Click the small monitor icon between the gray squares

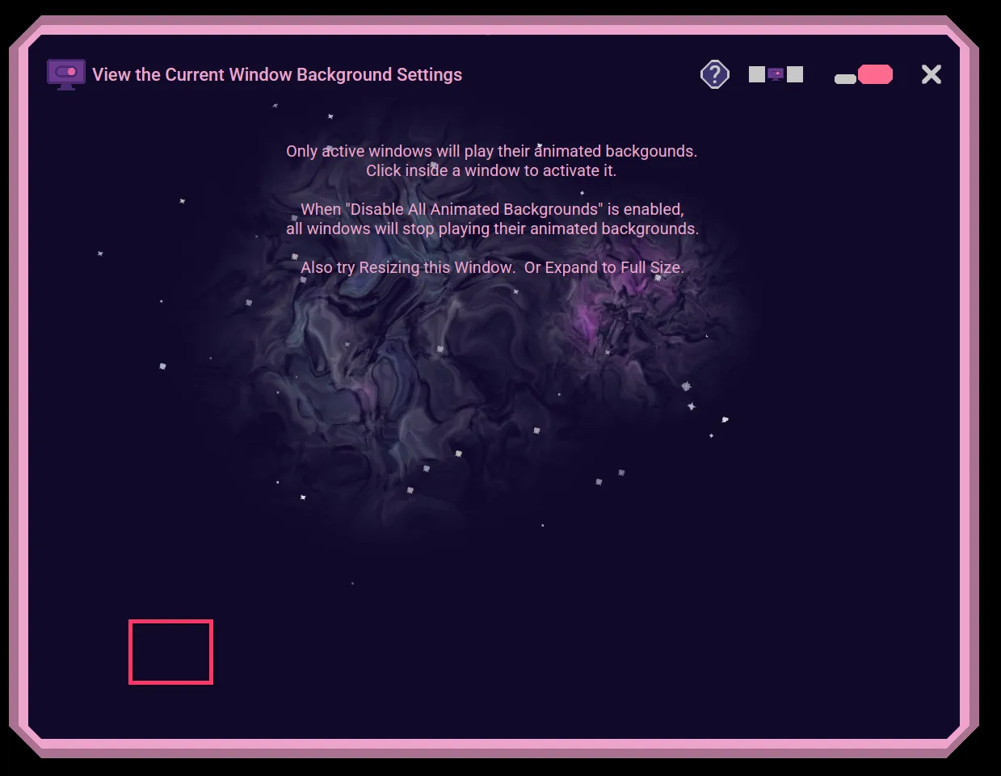(776, 74)
